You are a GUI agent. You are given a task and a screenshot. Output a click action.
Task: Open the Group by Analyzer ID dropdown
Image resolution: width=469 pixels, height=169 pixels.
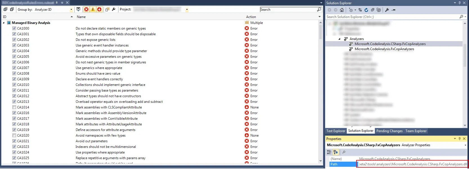(71, 10)
